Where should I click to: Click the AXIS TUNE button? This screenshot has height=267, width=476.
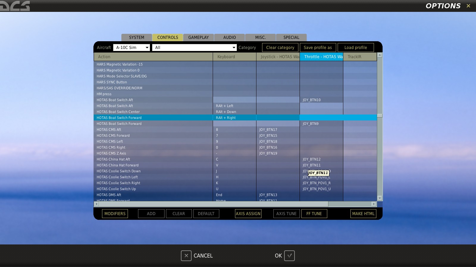coord(286,214)
